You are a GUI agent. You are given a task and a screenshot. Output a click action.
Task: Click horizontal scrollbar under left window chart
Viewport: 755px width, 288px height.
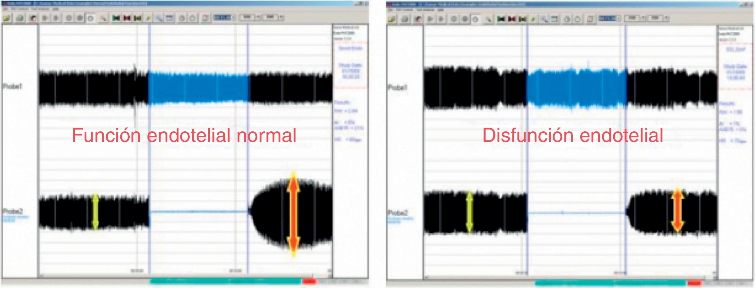tap(185, 276)
